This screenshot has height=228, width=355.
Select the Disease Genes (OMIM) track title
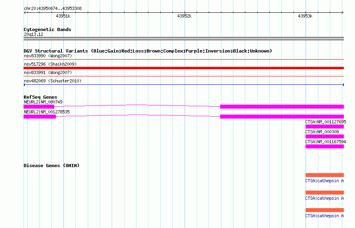click(51, 166)
